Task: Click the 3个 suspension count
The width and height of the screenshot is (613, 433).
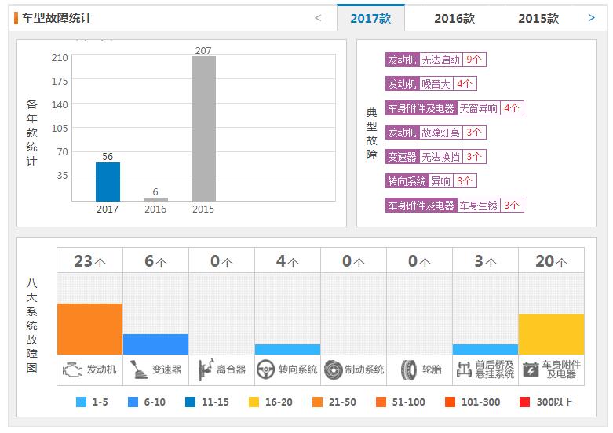Action: click(485, 261)
